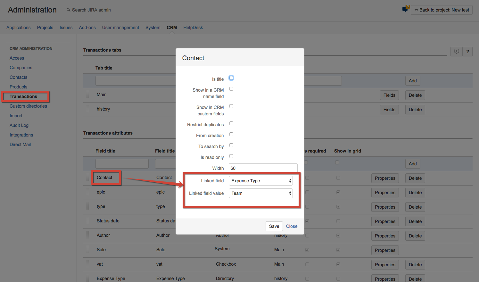Click the search magnifier icon
The width and height of the screenshot is (479, 282).
point(69,10)
